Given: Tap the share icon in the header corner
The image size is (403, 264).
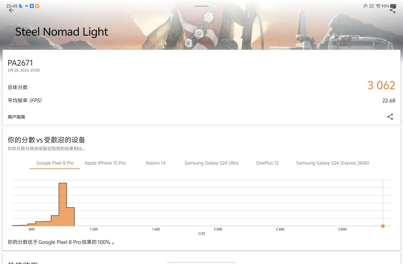Looking at the screenshot, I should click(x=393, y=10).
